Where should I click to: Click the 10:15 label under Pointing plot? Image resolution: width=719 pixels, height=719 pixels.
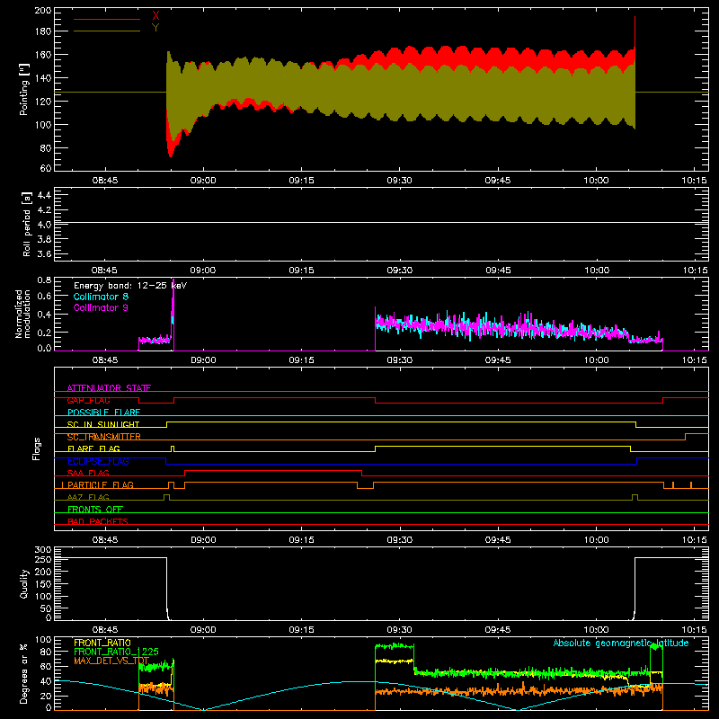pos(694,181)
